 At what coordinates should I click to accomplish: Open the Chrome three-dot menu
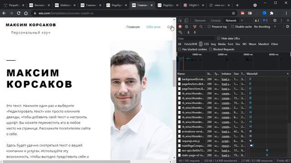[286, 13]
